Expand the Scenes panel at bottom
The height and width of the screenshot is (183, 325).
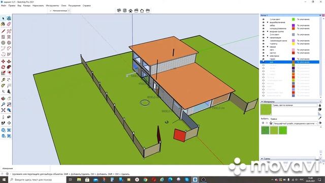(x=262, y=159)
